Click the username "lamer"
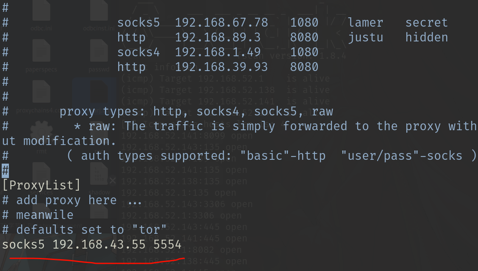This screenshot has height=271, width=478. point(366,22)
